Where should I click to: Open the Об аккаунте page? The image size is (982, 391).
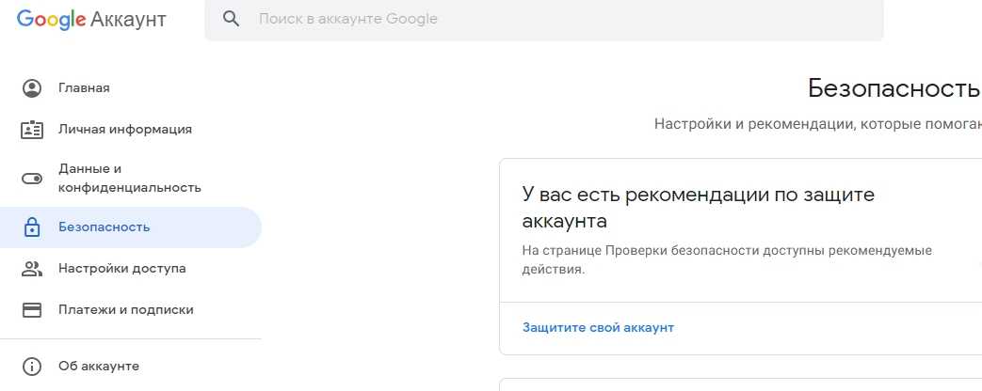99,367
